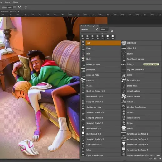162x162 pixels.
Task: Select the BLENDING brush preset
Action: (x=141, y=43)
